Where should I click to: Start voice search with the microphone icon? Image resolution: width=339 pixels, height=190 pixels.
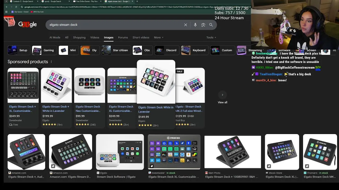point(195,25)
